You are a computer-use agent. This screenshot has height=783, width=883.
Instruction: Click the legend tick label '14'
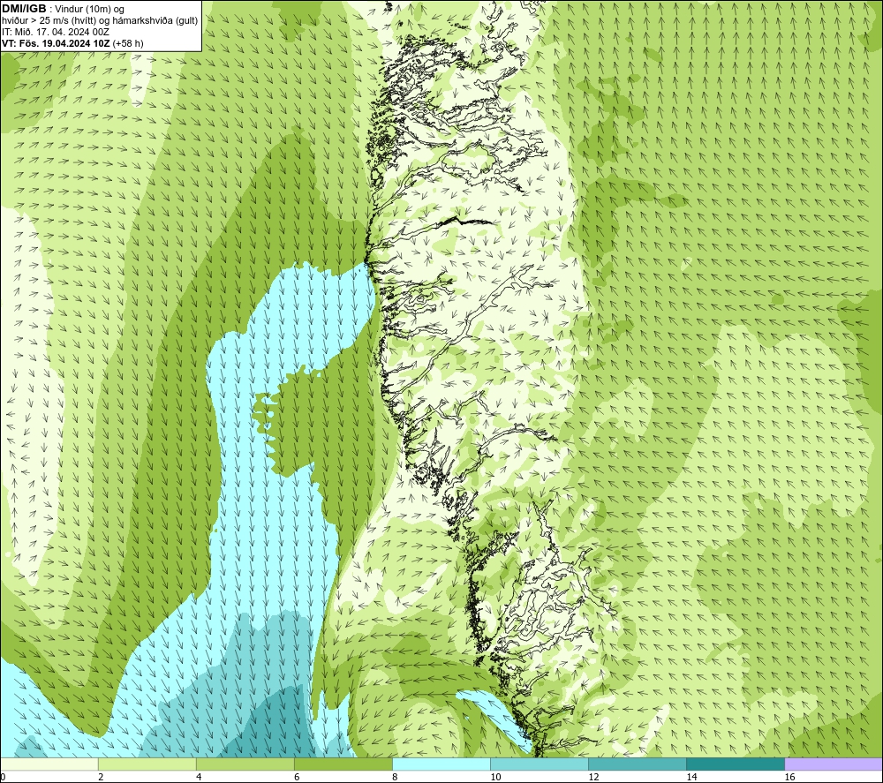(691, 778)
